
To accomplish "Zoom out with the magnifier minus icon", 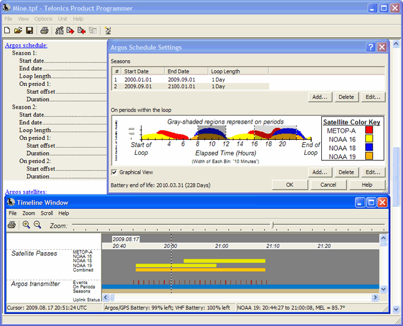I will point(37,225).
